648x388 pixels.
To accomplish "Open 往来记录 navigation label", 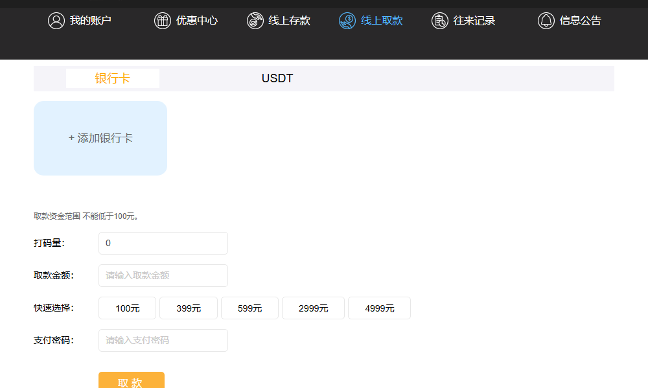I will coord(474,21).
